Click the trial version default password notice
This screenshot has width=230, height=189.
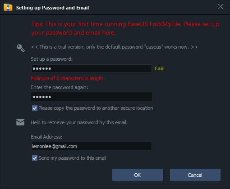pyautogui.click(x=114, y=47)
